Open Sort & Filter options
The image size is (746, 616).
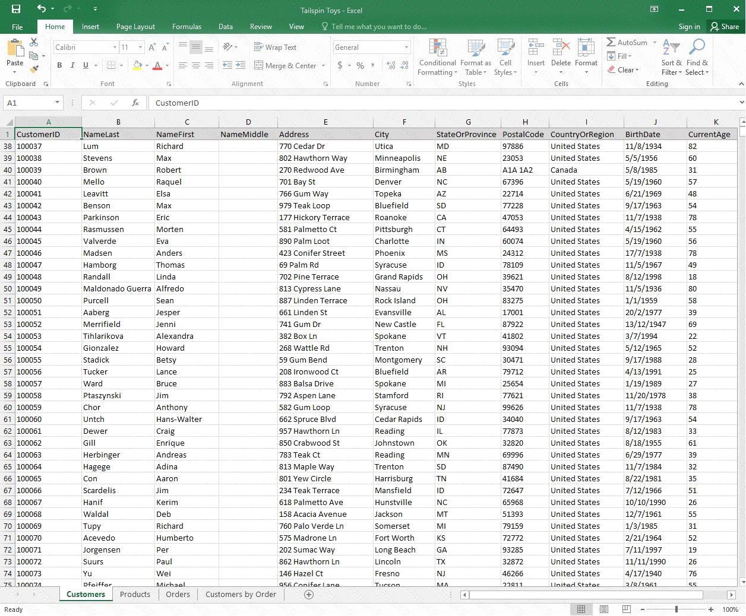671,58
